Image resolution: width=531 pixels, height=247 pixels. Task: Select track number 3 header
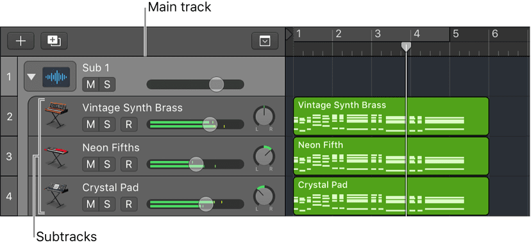click(9, 156)
